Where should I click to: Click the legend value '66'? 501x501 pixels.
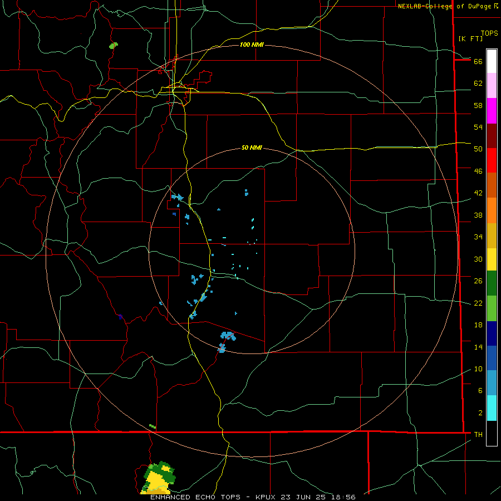[478, 61]
